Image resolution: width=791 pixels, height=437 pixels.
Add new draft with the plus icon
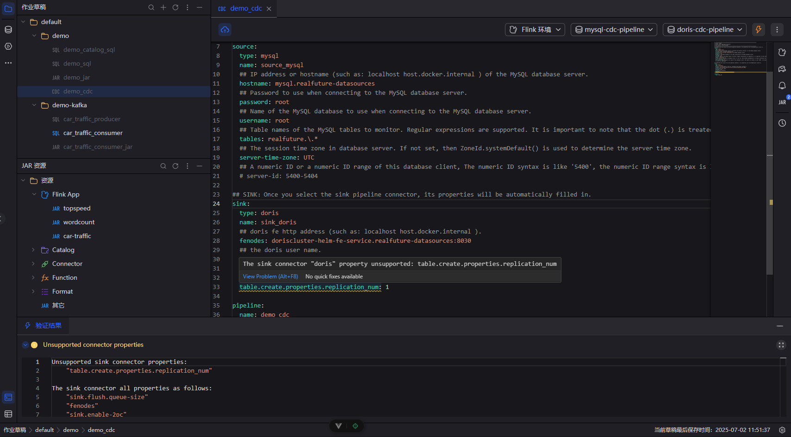(x=163, y=7)
